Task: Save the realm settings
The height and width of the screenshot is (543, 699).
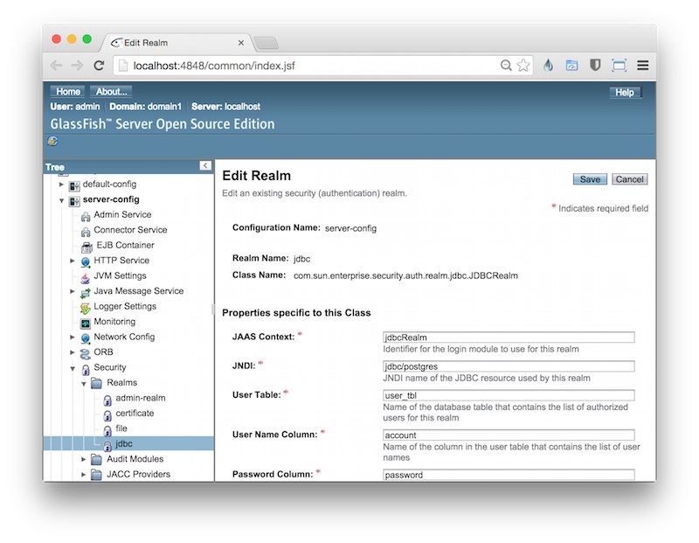Action: [590, 179]
